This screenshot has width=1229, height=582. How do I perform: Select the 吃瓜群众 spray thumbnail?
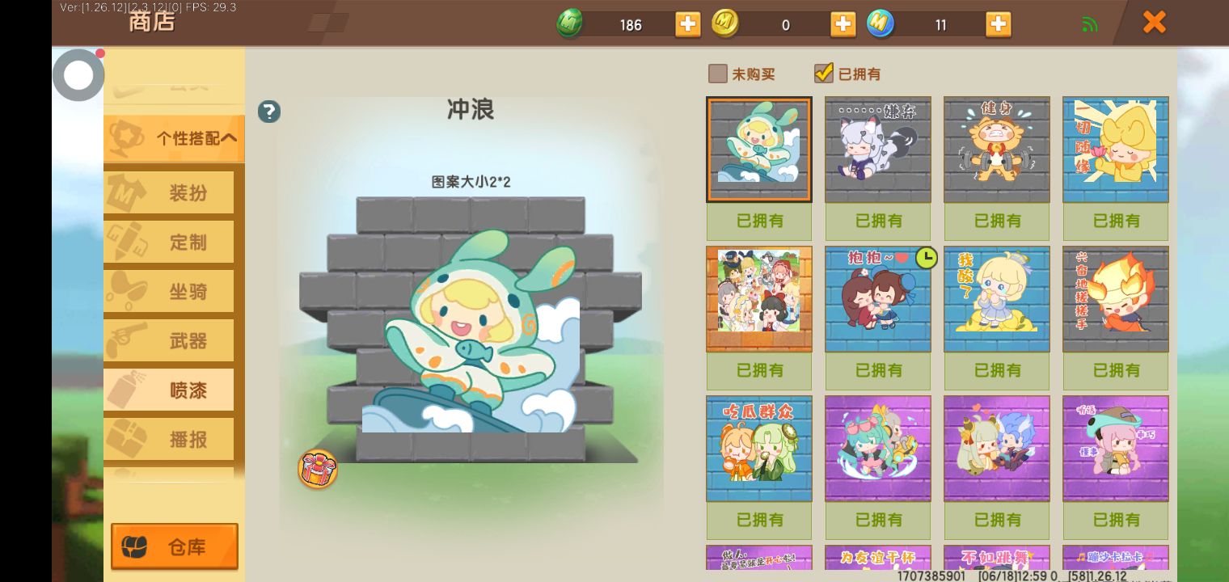[x=759, y=449]
